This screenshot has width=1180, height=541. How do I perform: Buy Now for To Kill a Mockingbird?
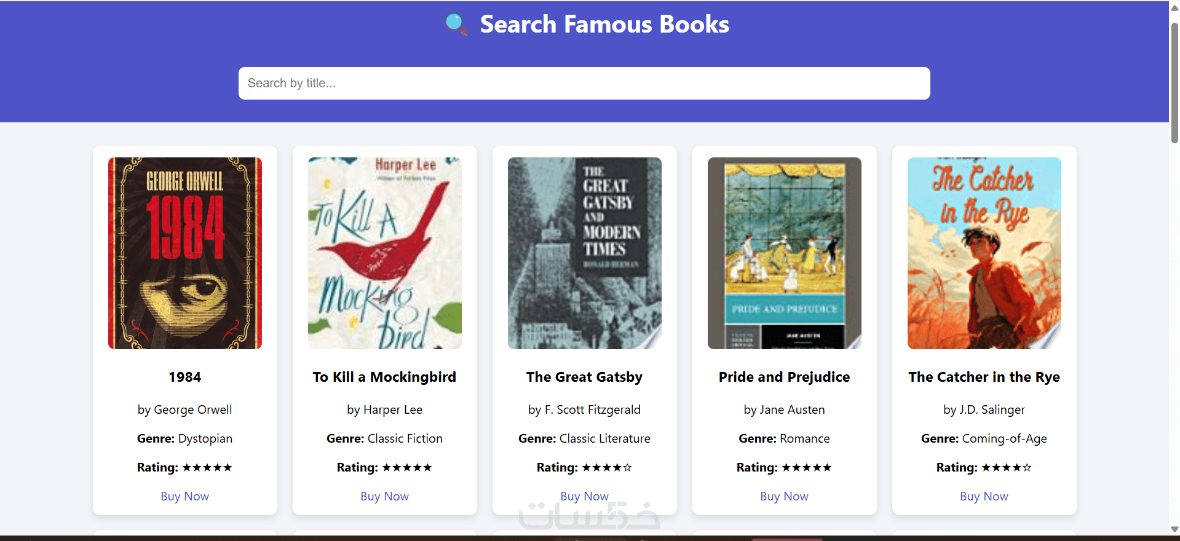point(384,496)
